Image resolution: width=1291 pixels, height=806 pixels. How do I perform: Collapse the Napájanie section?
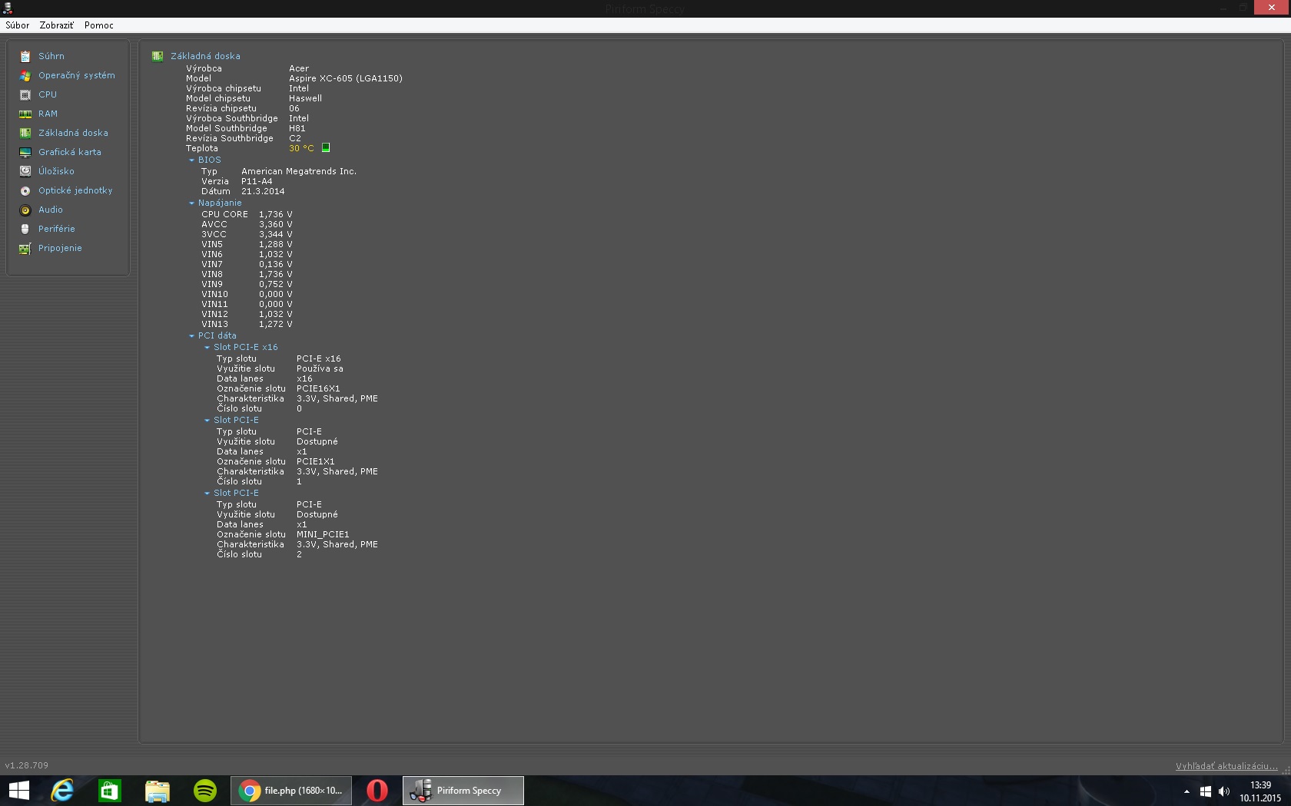tap(192, 203)
